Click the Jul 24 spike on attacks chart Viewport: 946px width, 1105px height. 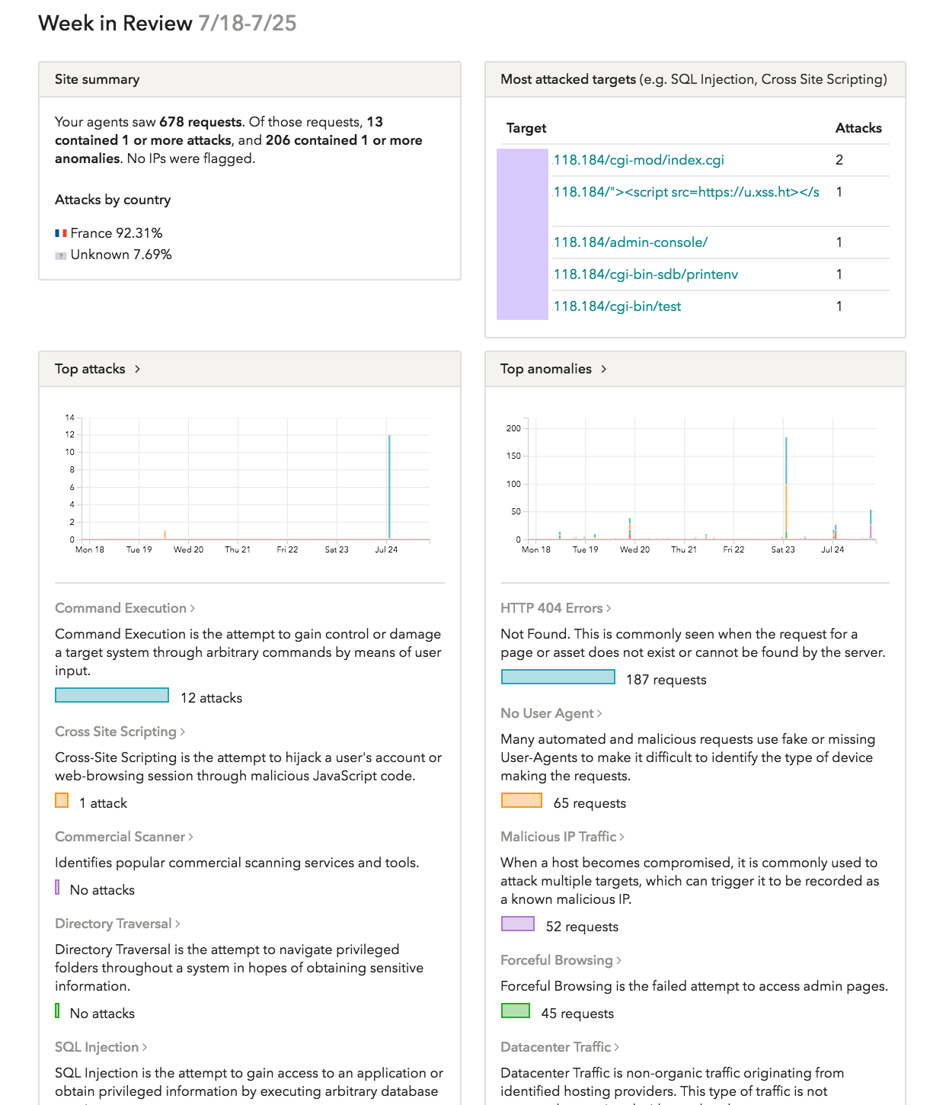pyautogui.click(x=389, y=485)
